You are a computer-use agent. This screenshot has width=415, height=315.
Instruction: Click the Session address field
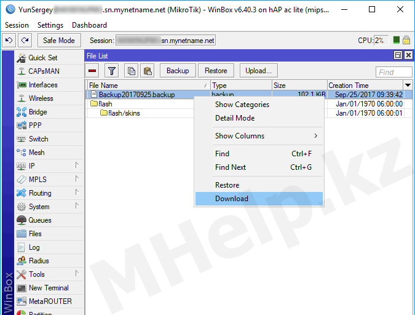point(165,41)
